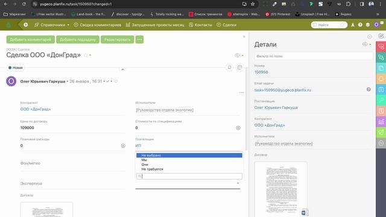Click the Фон/метео field

coord(73,163)
